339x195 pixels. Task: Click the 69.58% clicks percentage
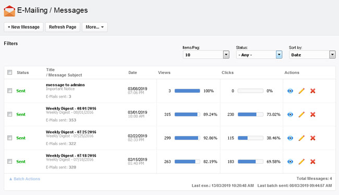273,162
